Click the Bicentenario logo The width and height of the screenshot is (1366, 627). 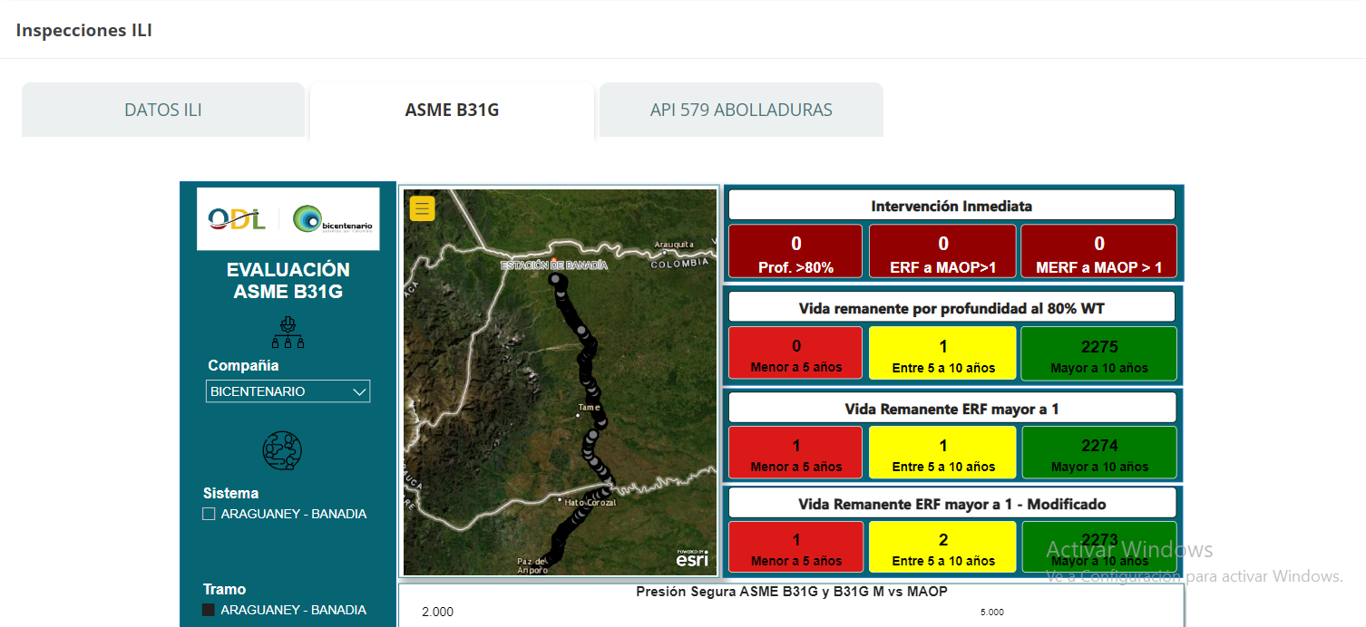[x=333, y=219]
